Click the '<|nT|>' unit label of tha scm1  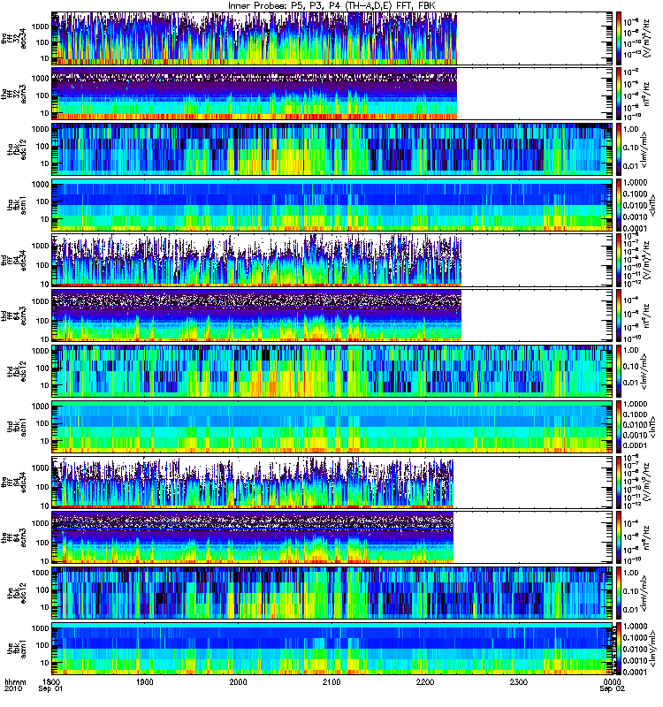pyautogui.click(x=652, y=205)
